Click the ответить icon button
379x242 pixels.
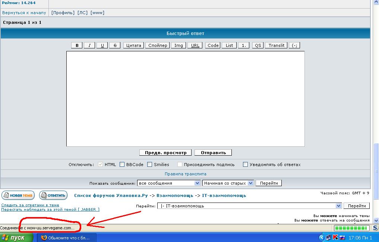[x=53, y=195]
